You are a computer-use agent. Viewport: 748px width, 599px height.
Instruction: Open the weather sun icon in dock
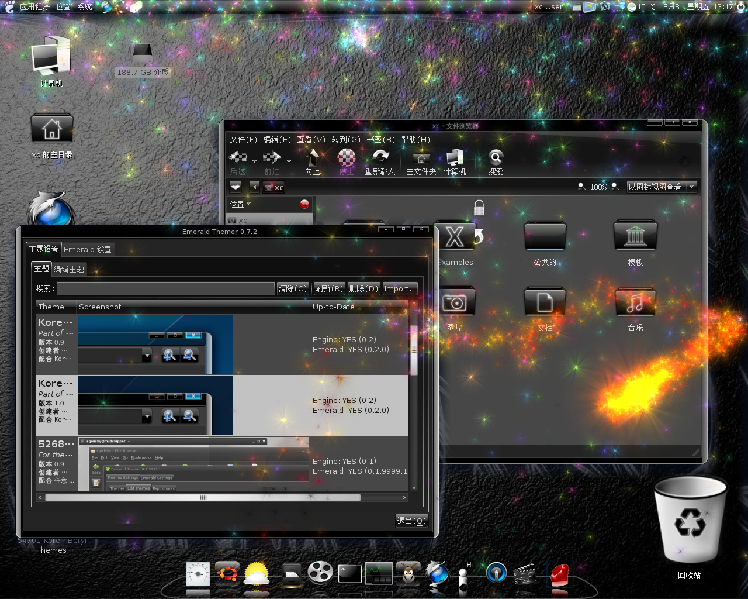click(257, 573)
